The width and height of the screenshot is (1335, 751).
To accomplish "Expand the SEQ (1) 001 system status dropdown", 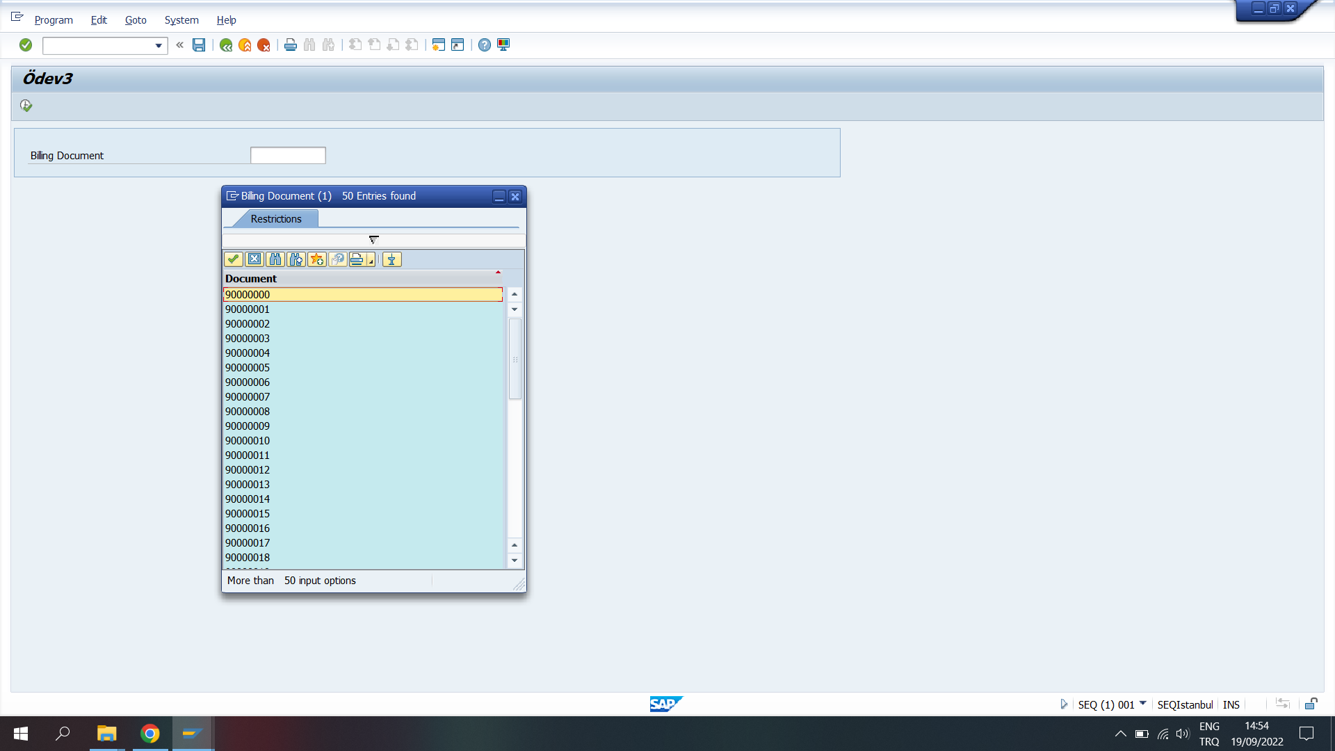I will pos(1142,704).
